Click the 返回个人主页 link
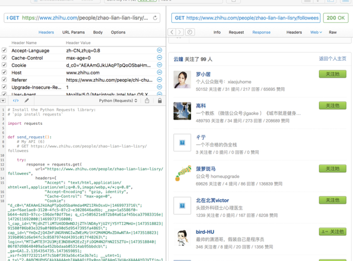The height and width of the screenshot is (261, 353). (332, 59)
